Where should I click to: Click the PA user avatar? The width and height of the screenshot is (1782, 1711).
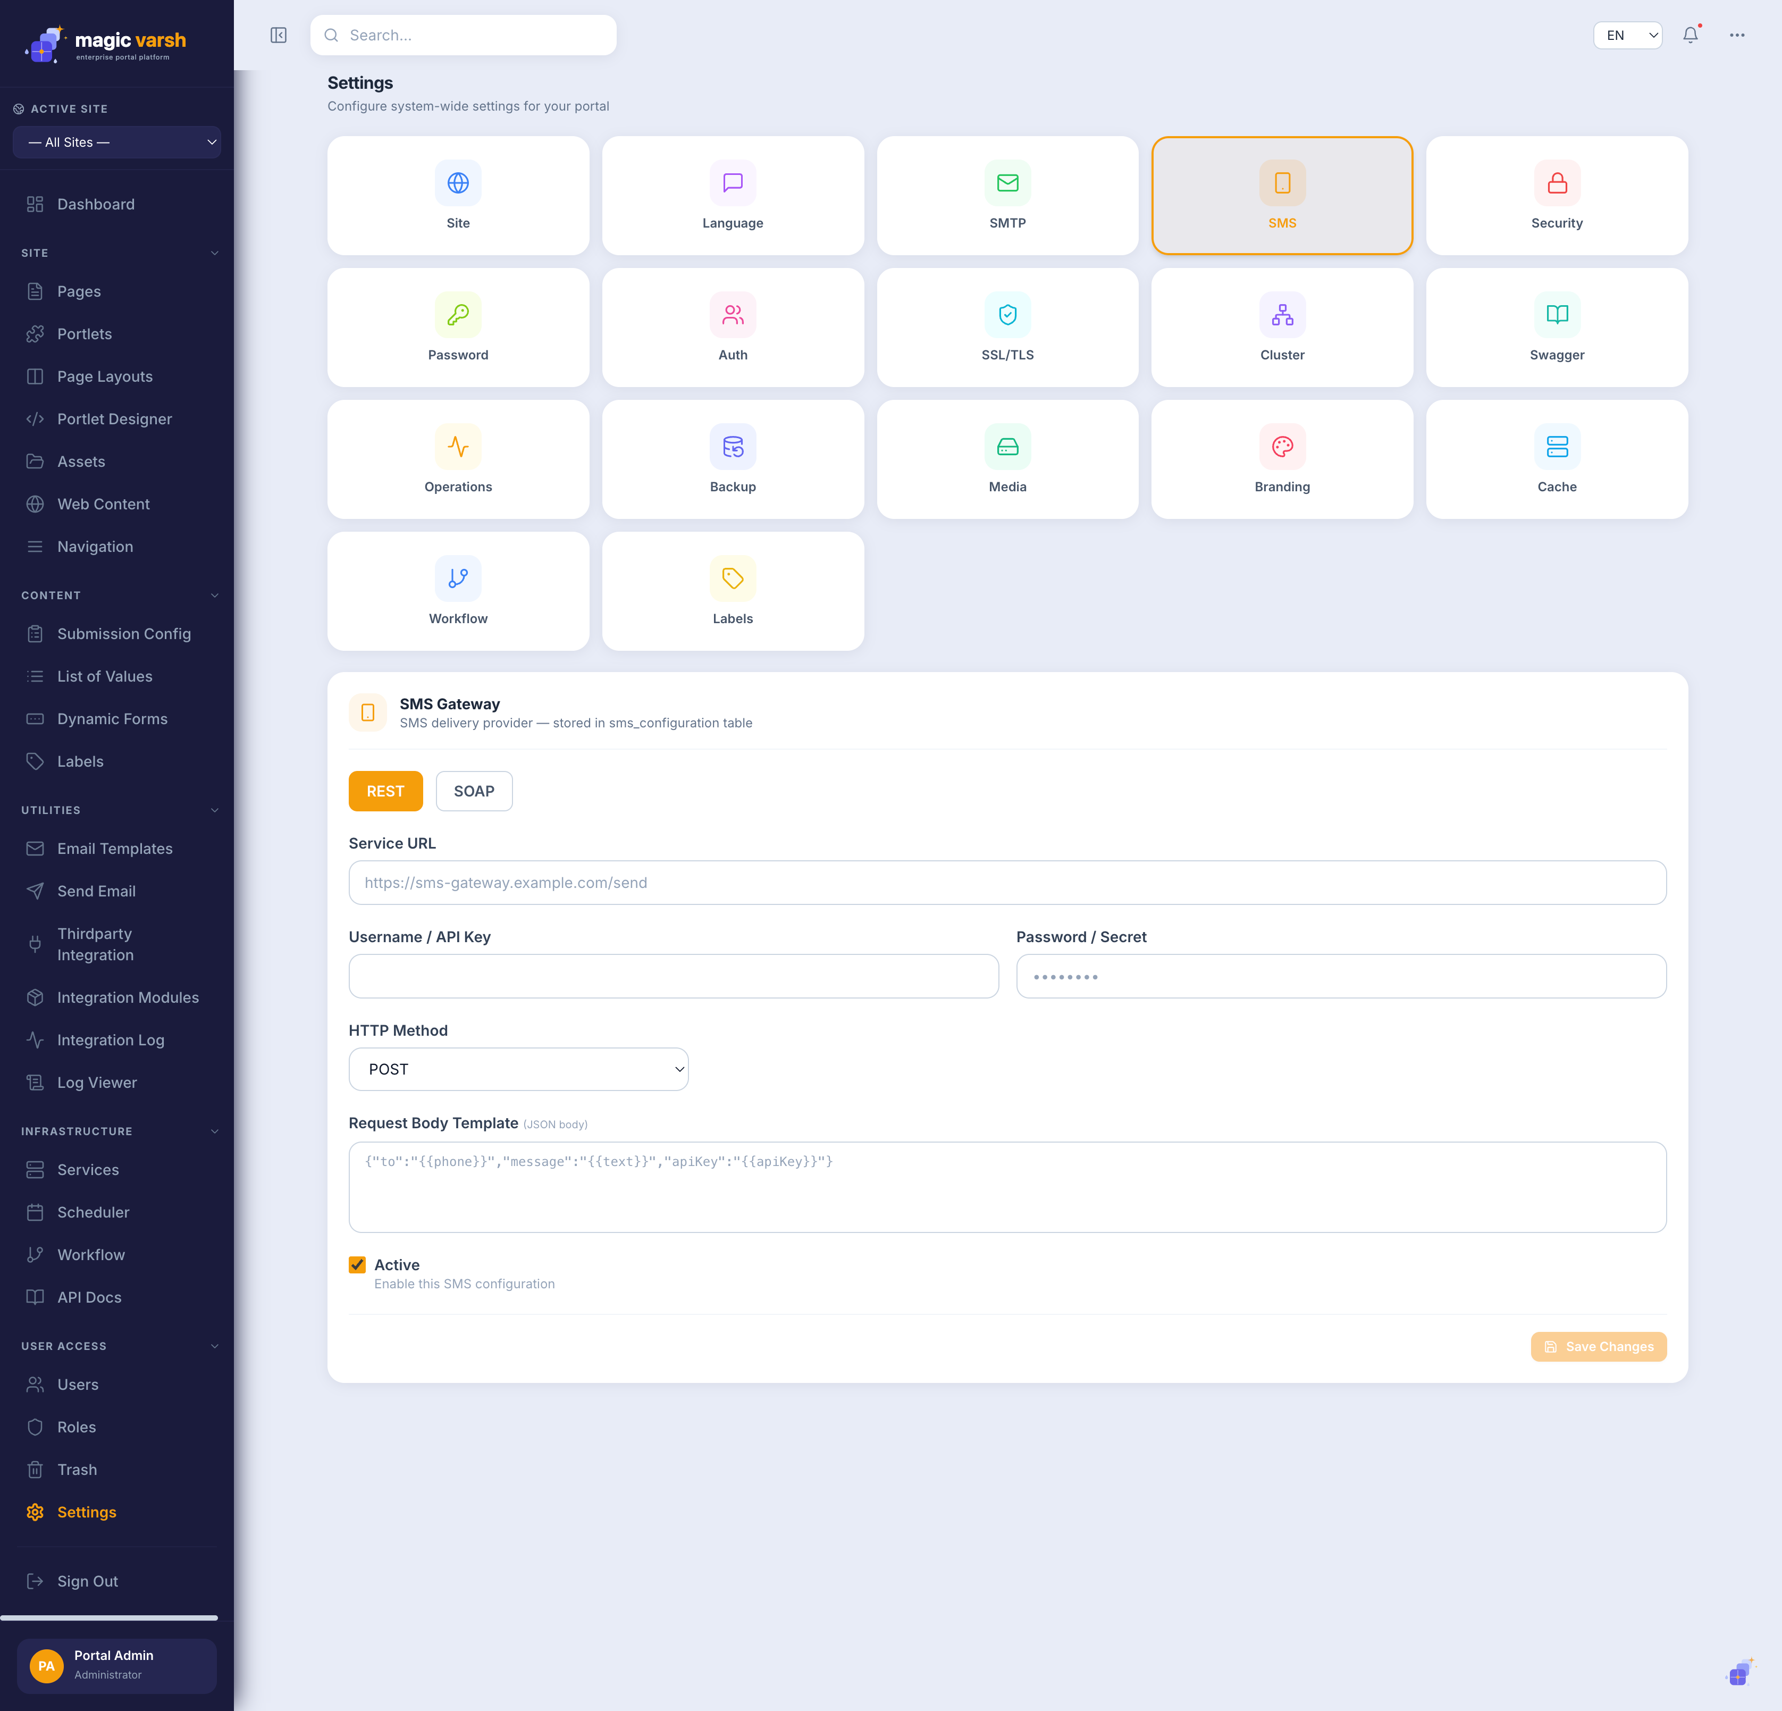[46, 1666]
